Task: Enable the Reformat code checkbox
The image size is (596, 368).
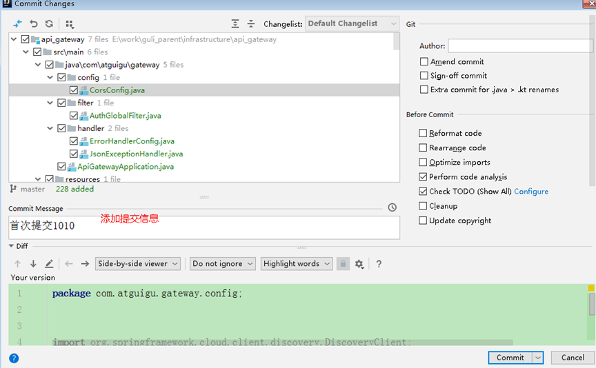Action: pos(423,133)
